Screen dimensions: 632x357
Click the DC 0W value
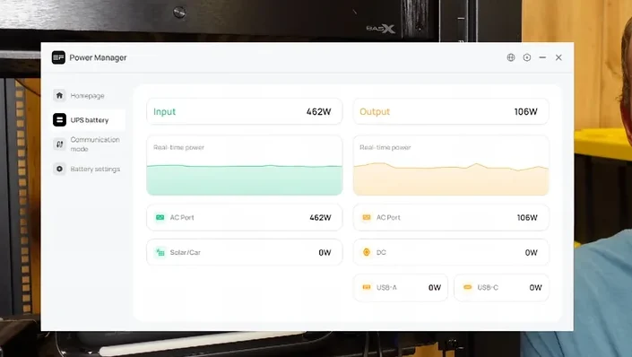pos(532,253)
